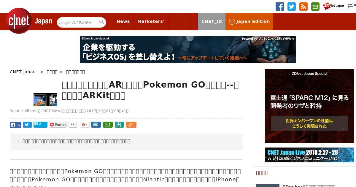356x187 pixels.
Task: Open the News menu item
Action: [x=123, y=21]
